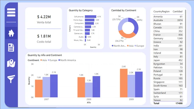
Task: Select the Armenia row in table
Action: 168,17
